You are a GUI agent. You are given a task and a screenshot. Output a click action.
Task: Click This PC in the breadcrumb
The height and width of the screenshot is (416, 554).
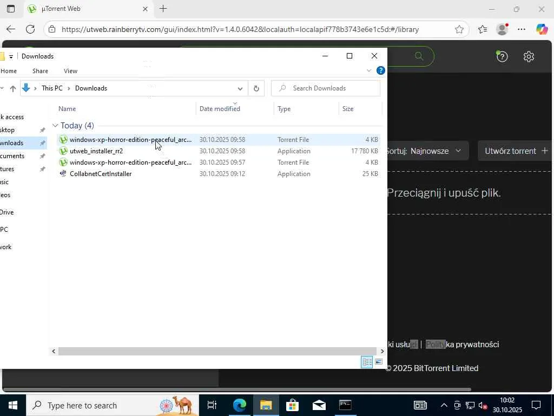point(52,88)
